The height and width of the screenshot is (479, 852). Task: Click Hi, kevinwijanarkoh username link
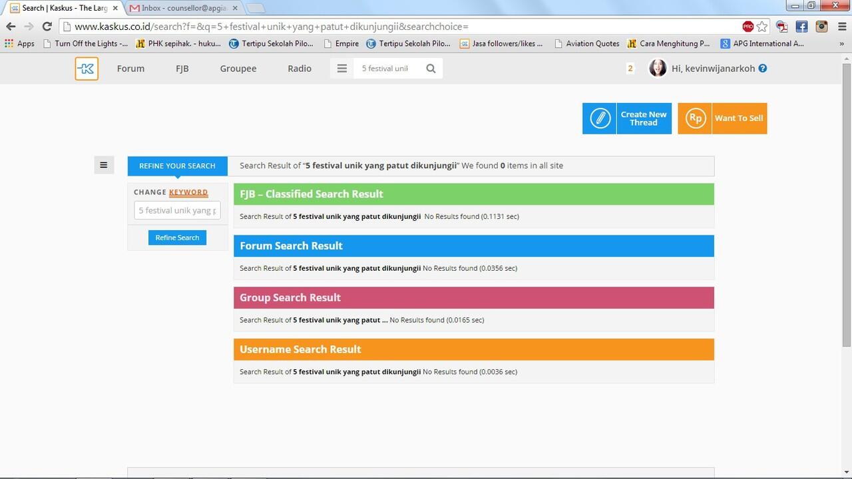point(713,68)
